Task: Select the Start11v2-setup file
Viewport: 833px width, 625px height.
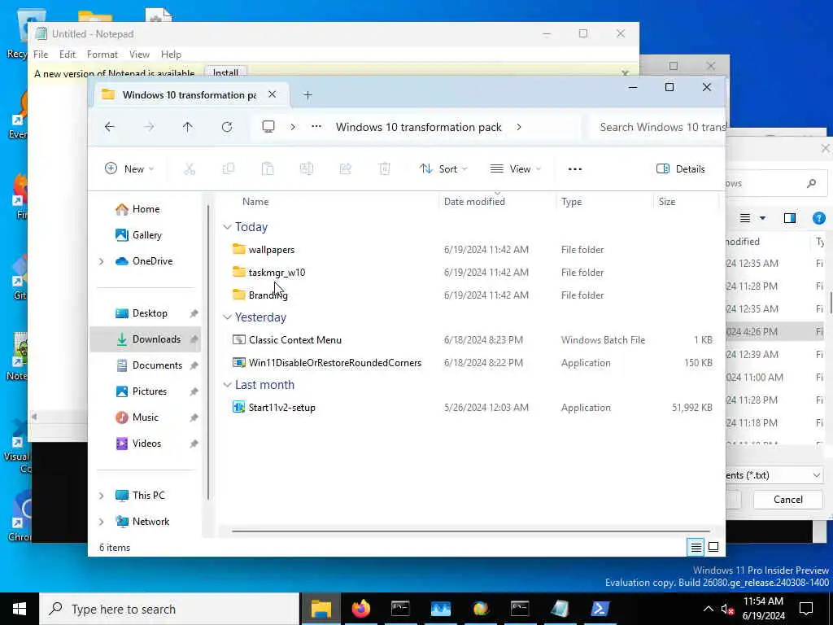Action: [281, 408]
